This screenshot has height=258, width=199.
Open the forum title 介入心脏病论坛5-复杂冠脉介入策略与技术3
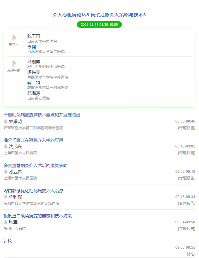pyautogui.click(x=99, y=15)
